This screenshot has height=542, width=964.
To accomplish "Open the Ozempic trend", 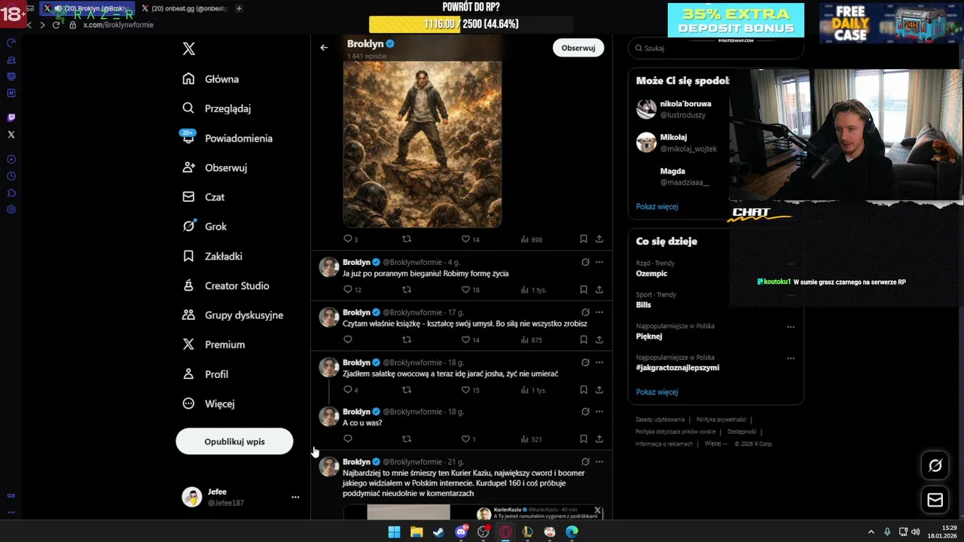I will coord(651,273).
